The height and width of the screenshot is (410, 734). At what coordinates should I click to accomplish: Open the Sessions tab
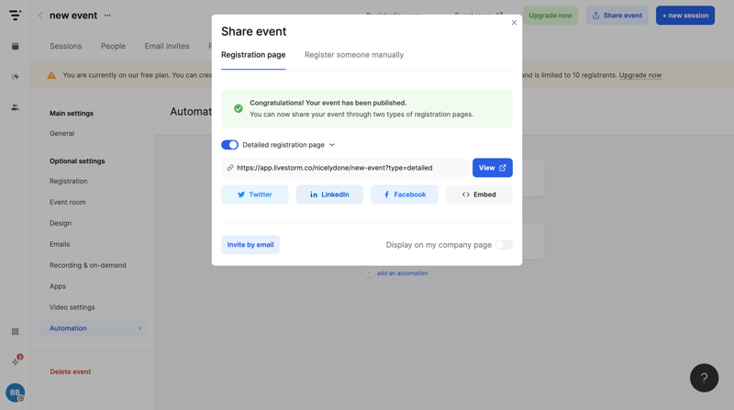coord(65,46)
